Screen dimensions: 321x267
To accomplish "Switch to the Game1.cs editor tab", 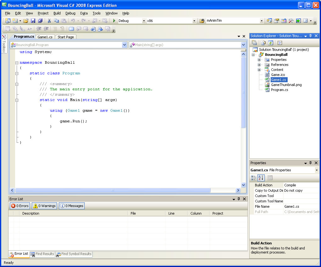I will coord(45,37).
